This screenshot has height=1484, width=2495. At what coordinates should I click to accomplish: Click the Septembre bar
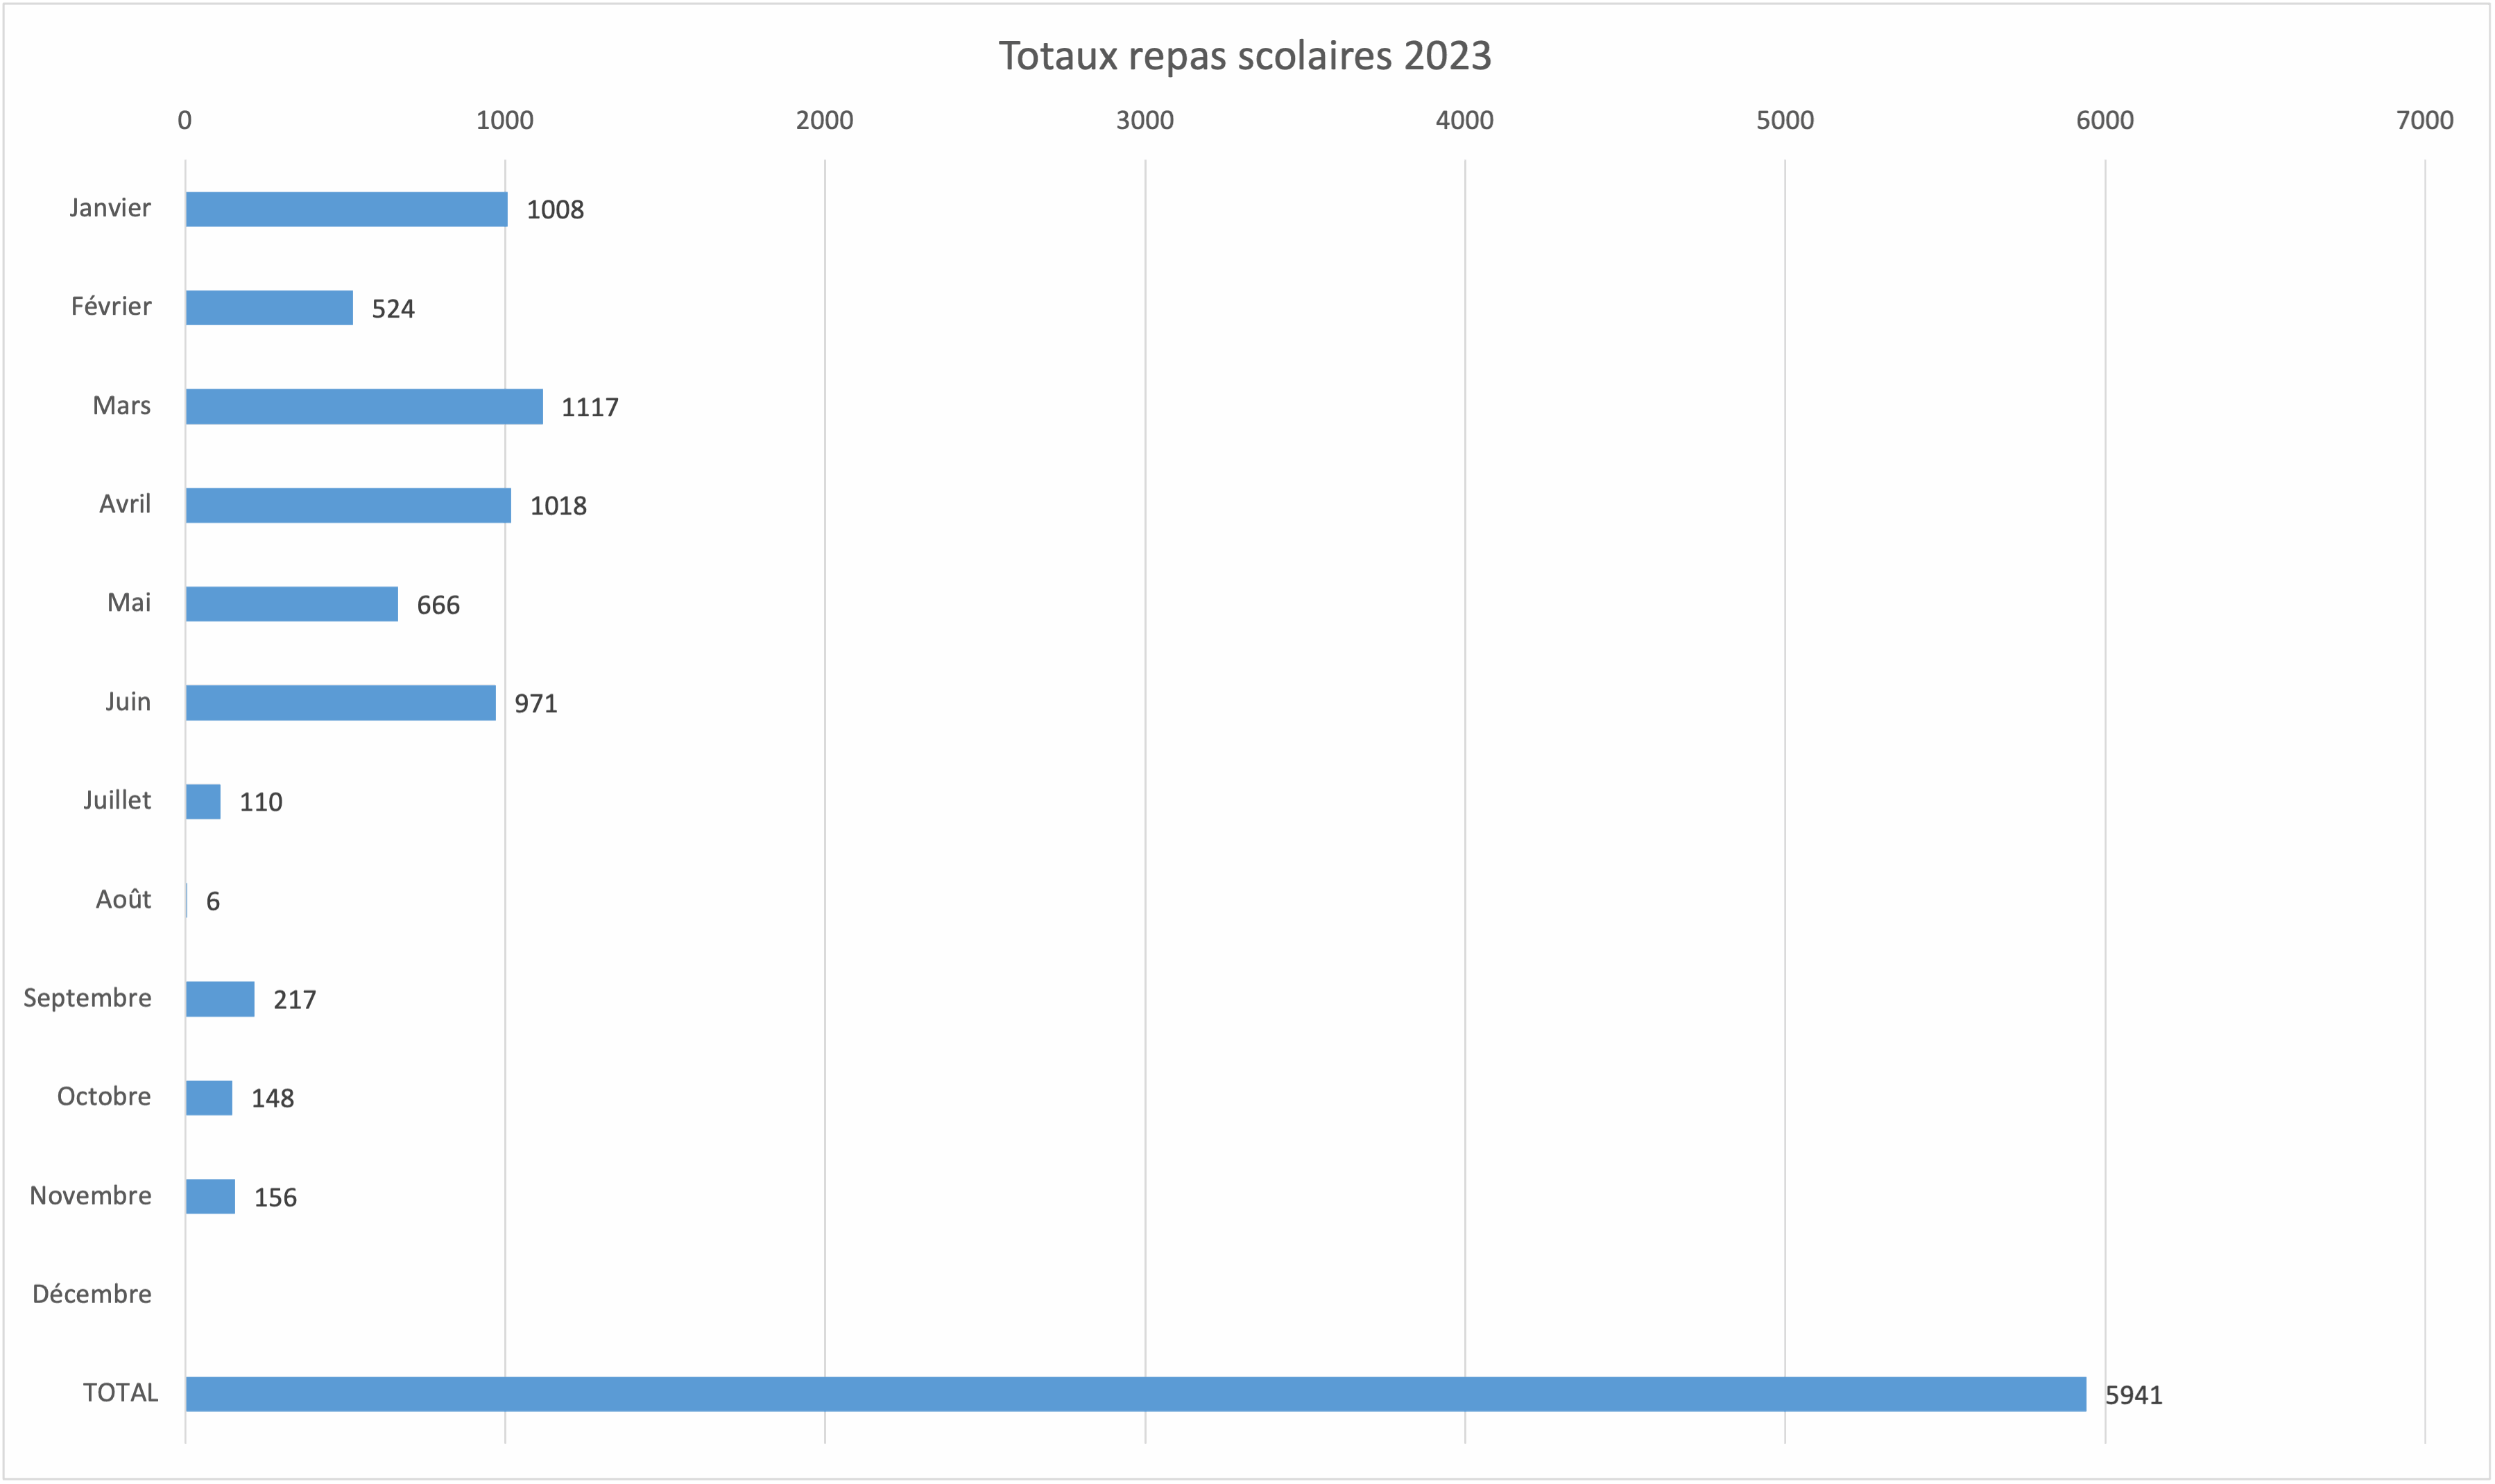click(x=220, y=999)
